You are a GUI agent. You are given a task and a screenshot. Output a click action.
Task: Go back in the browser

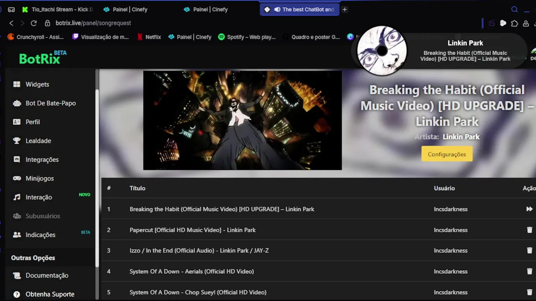(x=11, y=23)
